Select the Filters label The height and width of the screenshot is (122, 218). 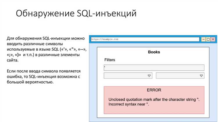(110, 60)
